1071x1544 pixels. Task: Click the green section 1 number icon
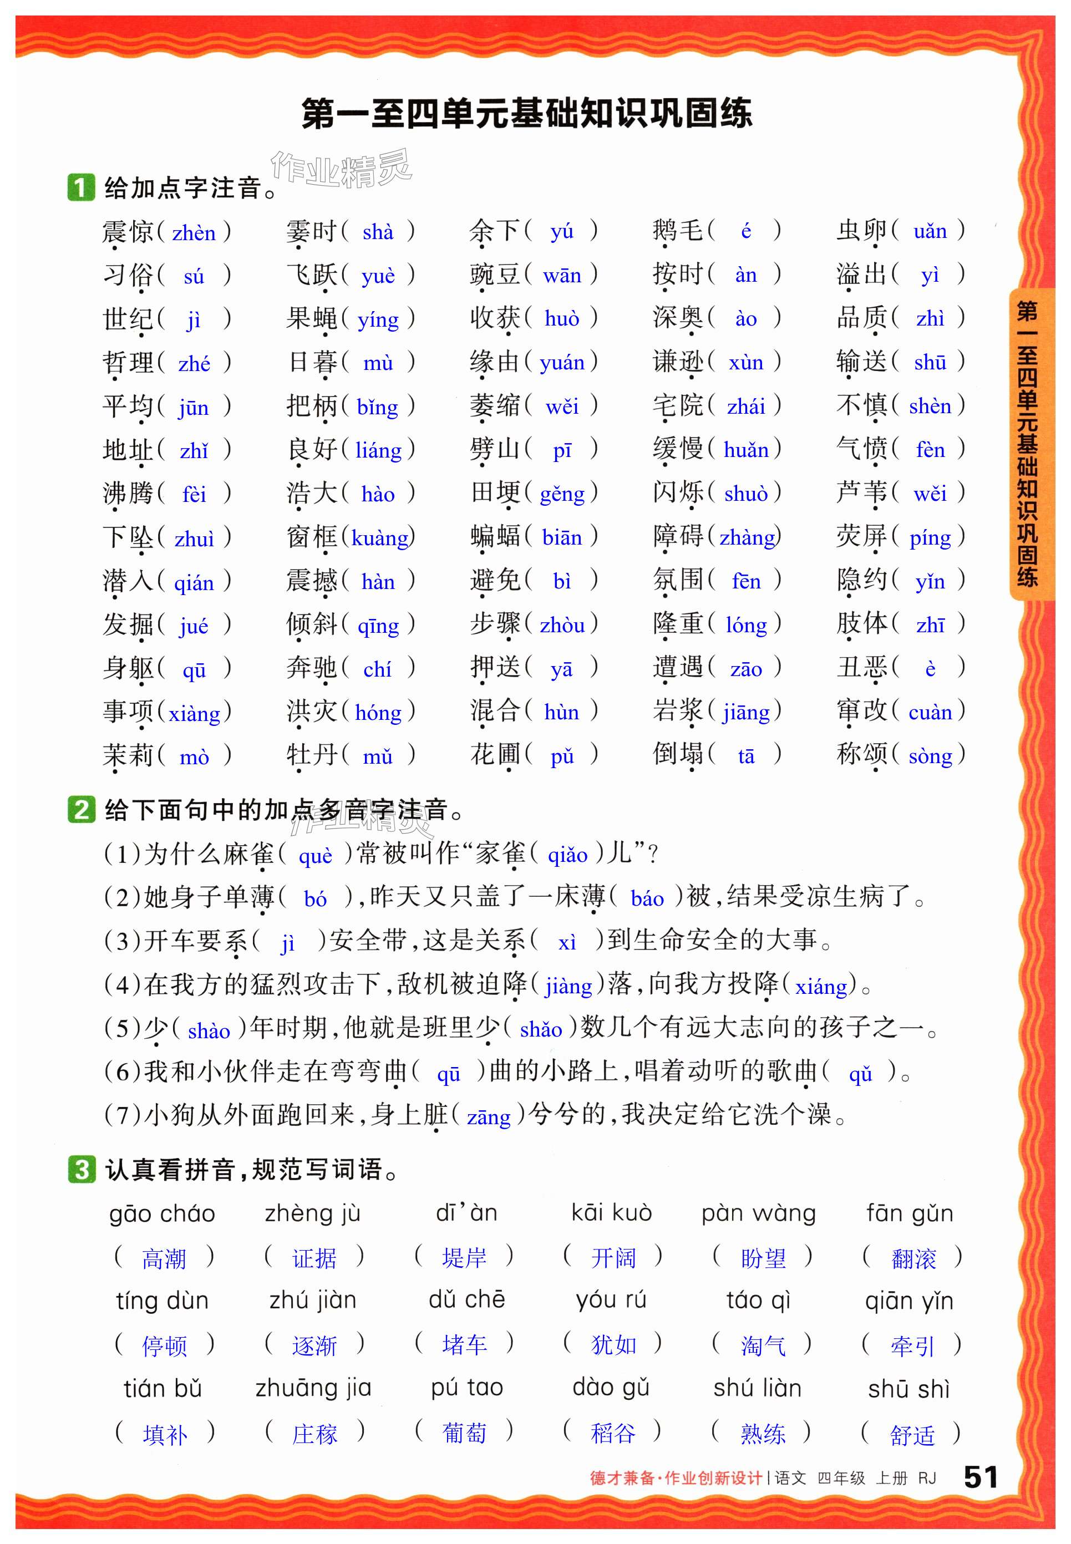click(81, 187)
